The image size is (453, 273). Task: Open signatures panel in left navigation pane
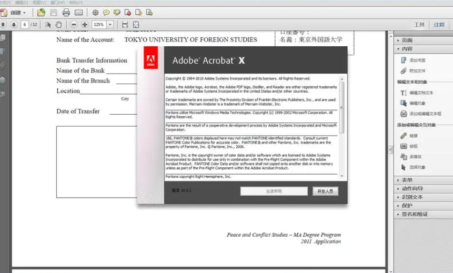click(3, 94)
